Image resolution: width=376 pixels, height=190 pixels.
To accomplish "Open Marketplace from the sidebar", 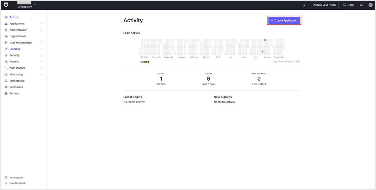I will [x=17, y=81].
